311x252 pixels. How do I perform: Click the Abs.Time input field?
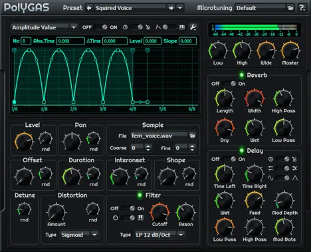pos(70,41)
